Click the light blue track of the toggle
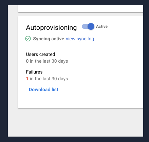 point(85,26)
